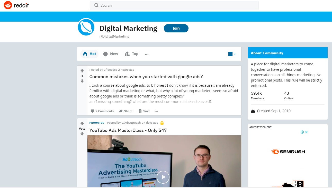Open the ad info icon
This screenshot has height=188, width=332.
click(302, 132)
